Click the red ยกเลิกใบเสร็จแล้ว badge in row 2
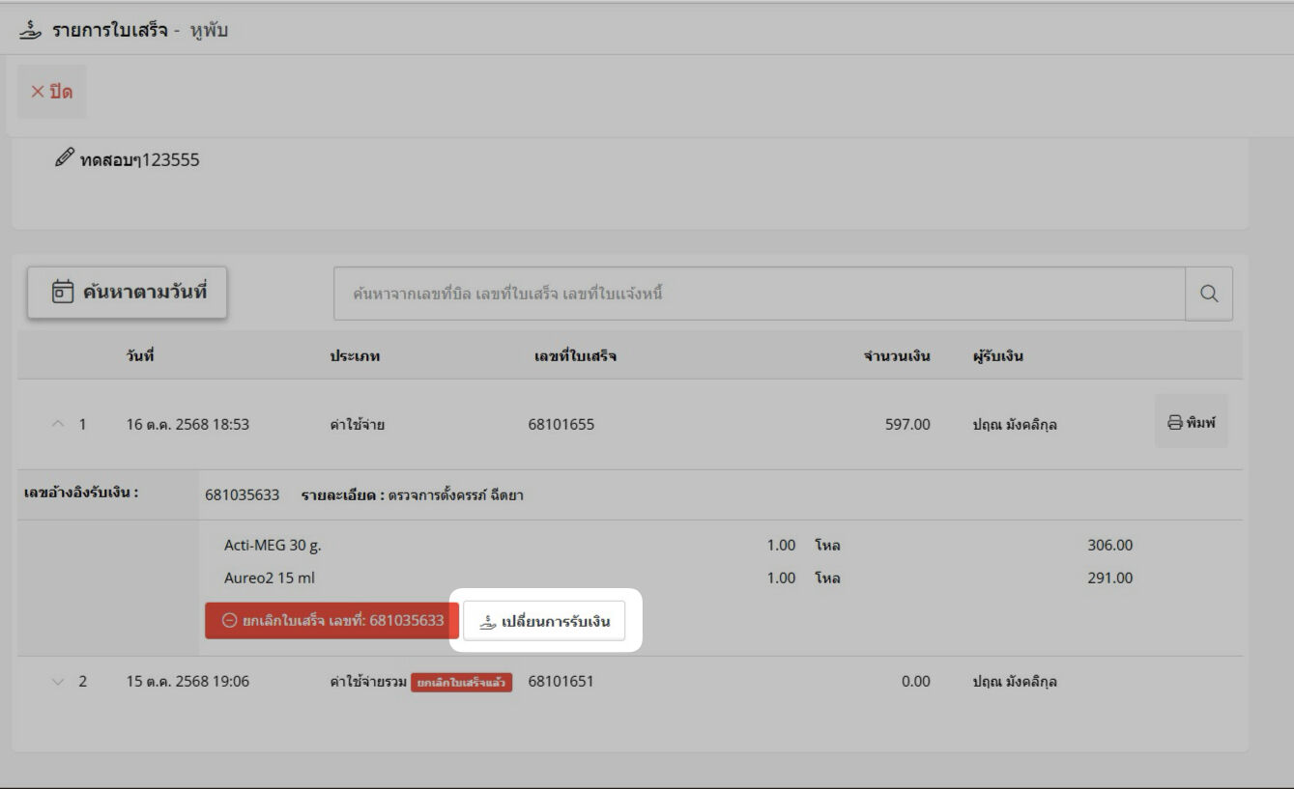The width and height of the screenshot is (1294, 789). coord(461,683)
